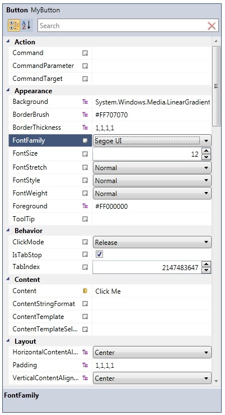This screenshot has height=415, width=225.
Task: Open the Padding property marker icon
Action: click(85, 365)
